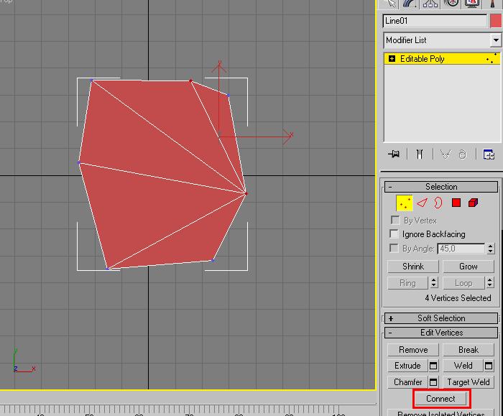Expand the Editable Poly plus box
The width and height of the screenshot is (503, 416).
pyautogui.click(x=392, y=59)
